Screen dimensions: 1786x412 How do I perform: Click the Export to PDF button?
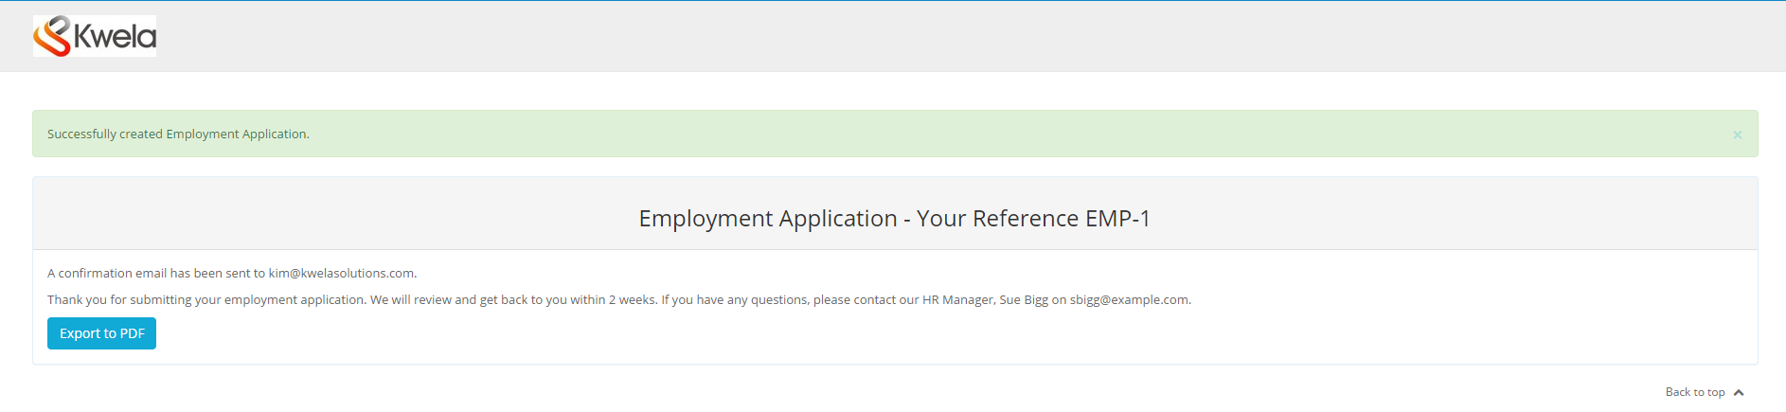(101, 333)
